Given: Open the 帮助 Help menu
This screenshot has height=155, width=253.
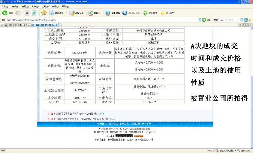Looking at the screenshot, I should (65, 6).
